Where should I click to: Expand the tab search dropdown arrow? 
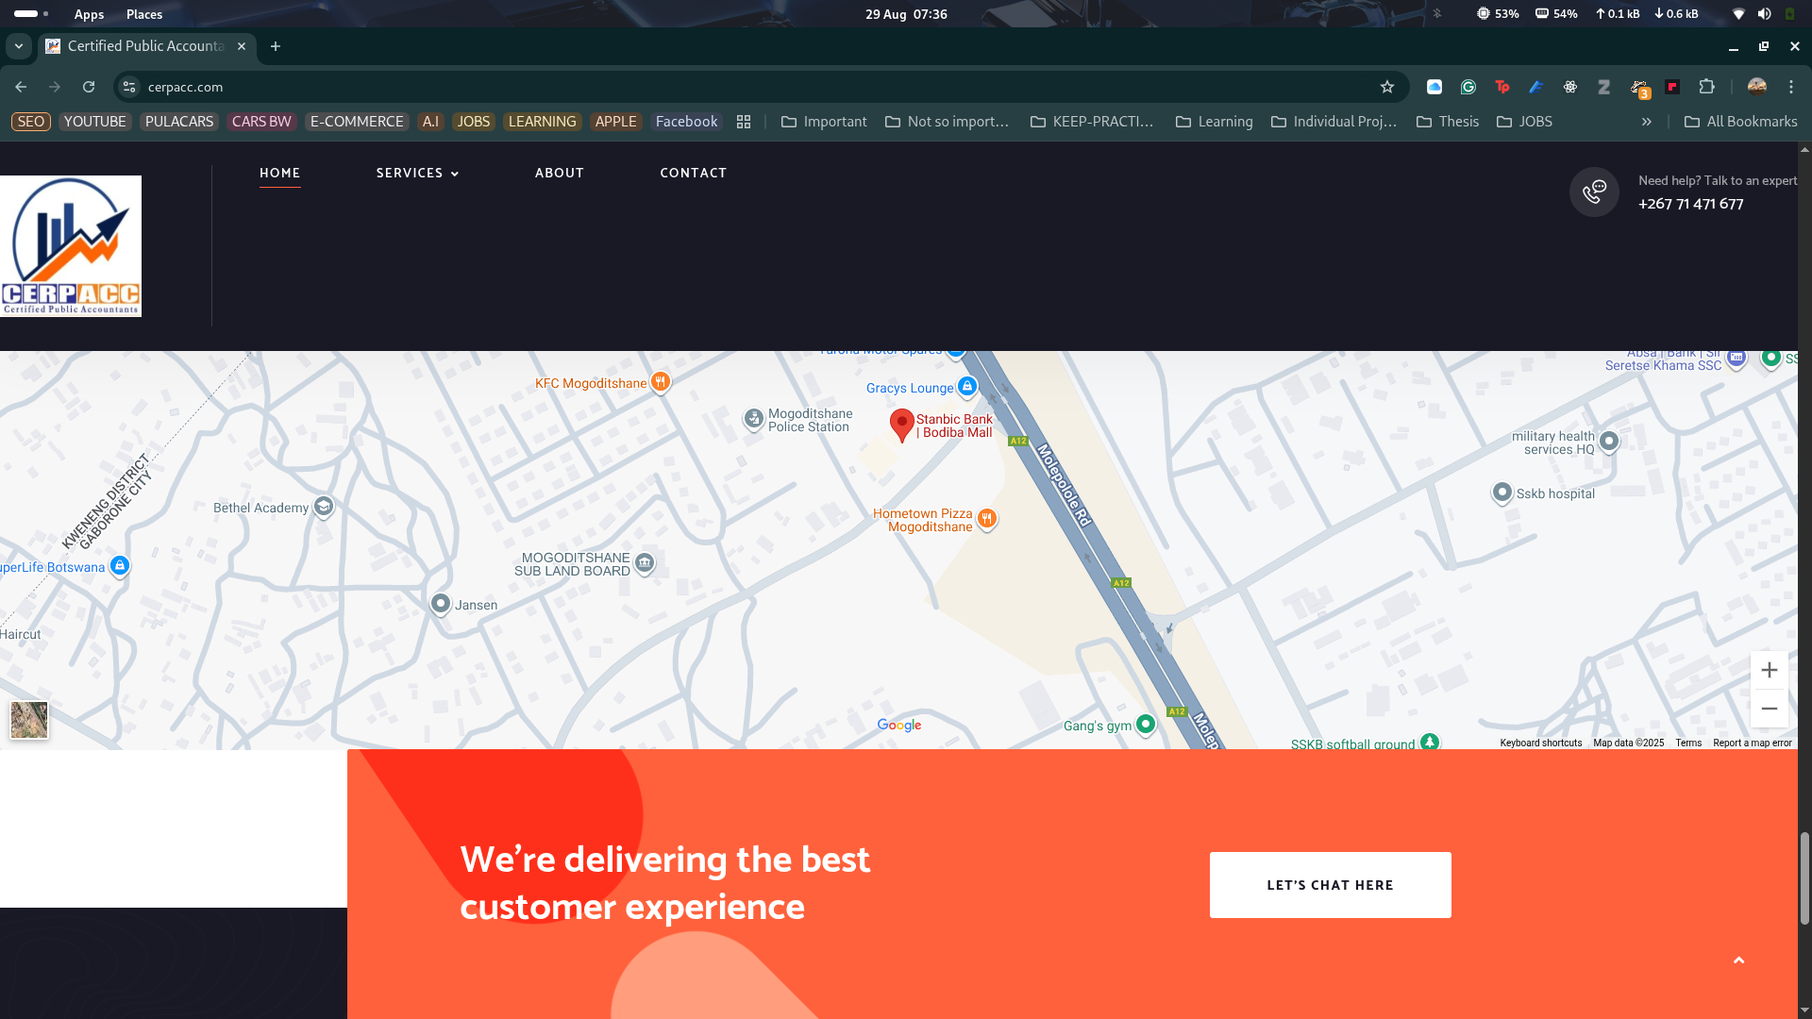tap(18, 46)
